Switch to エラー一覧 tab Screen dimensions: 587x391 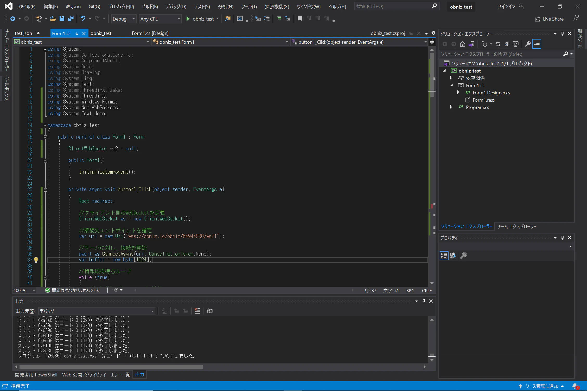click(x=120, y=375)
